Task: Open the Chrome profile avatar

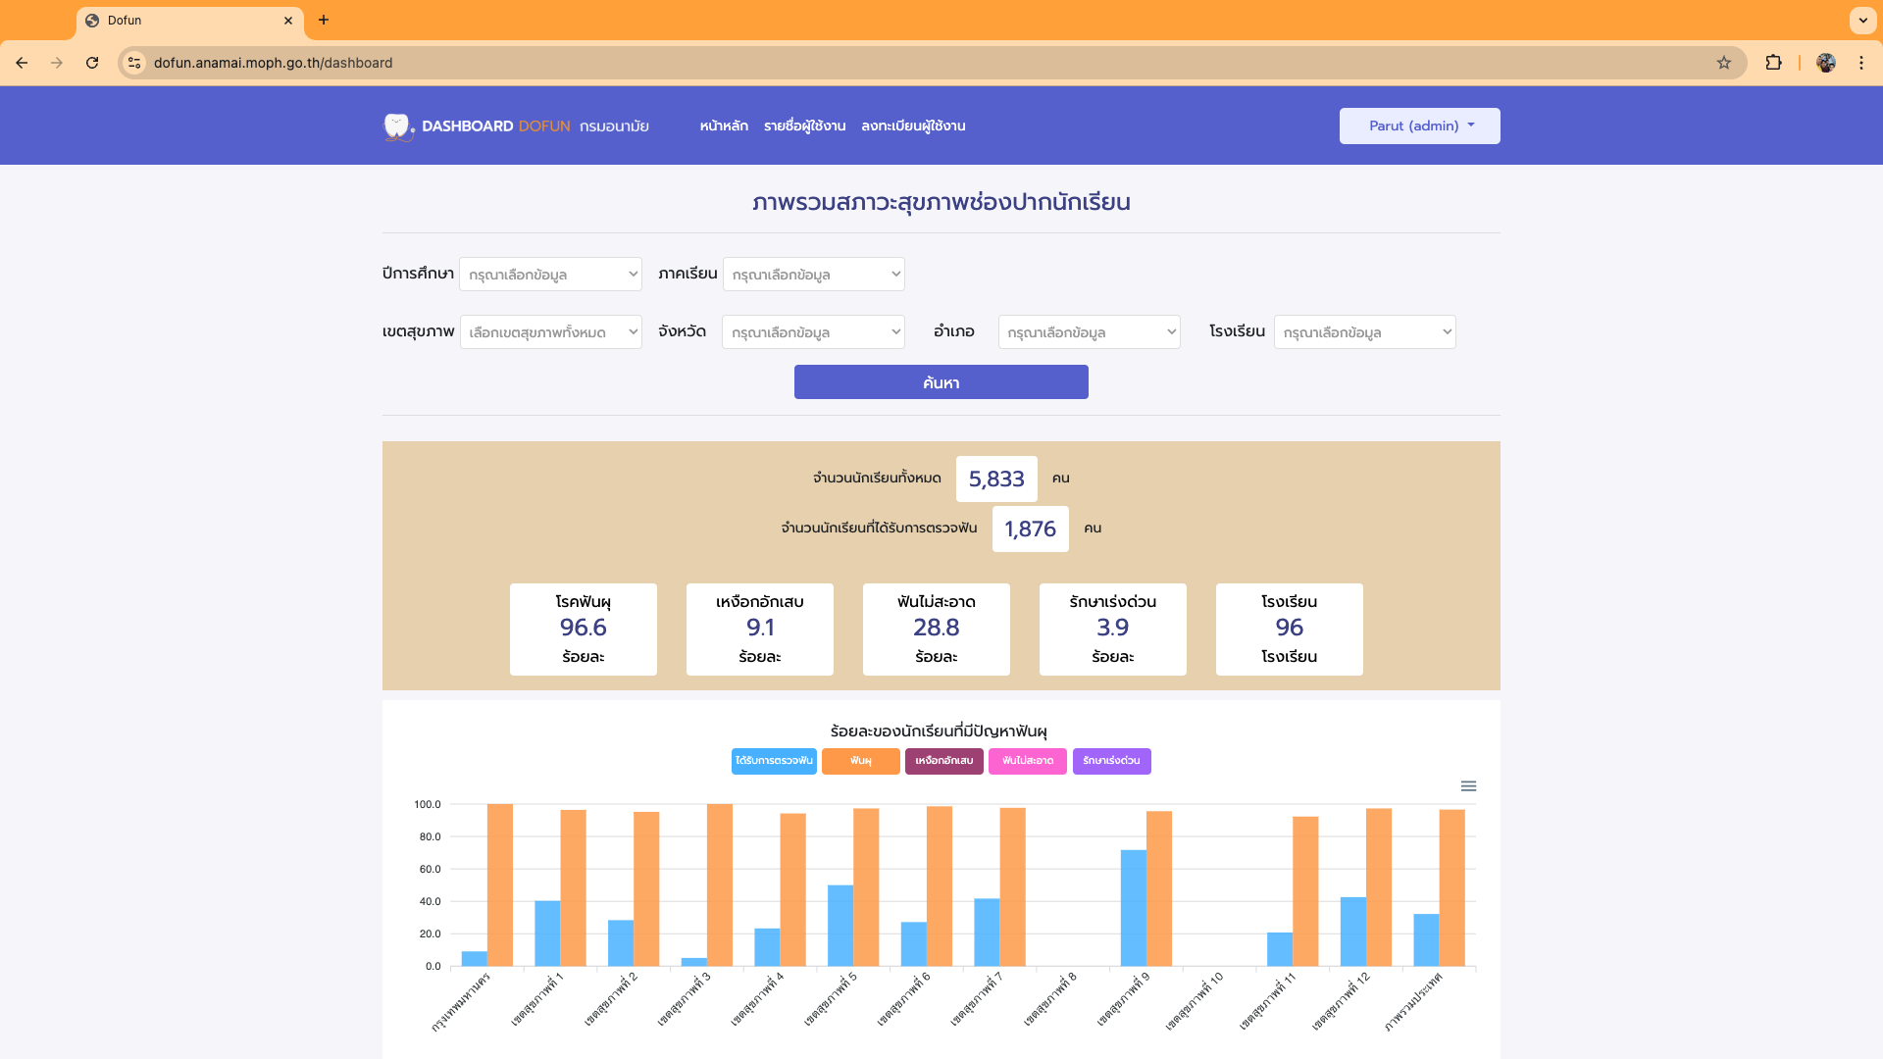Action: point(1826,63)
